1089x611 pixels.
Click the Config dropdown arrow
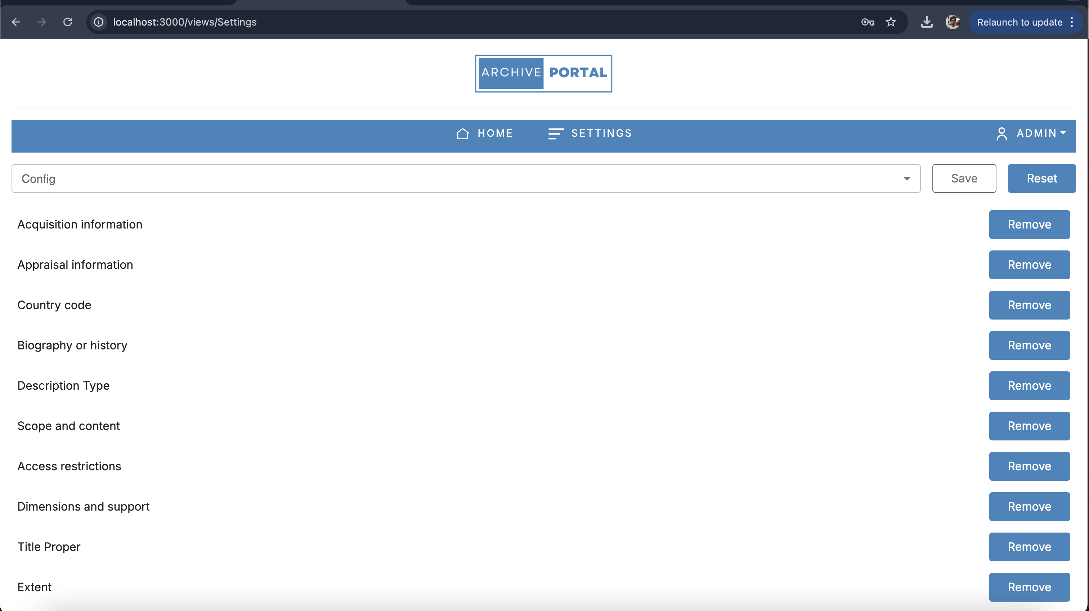coord(907,179)
